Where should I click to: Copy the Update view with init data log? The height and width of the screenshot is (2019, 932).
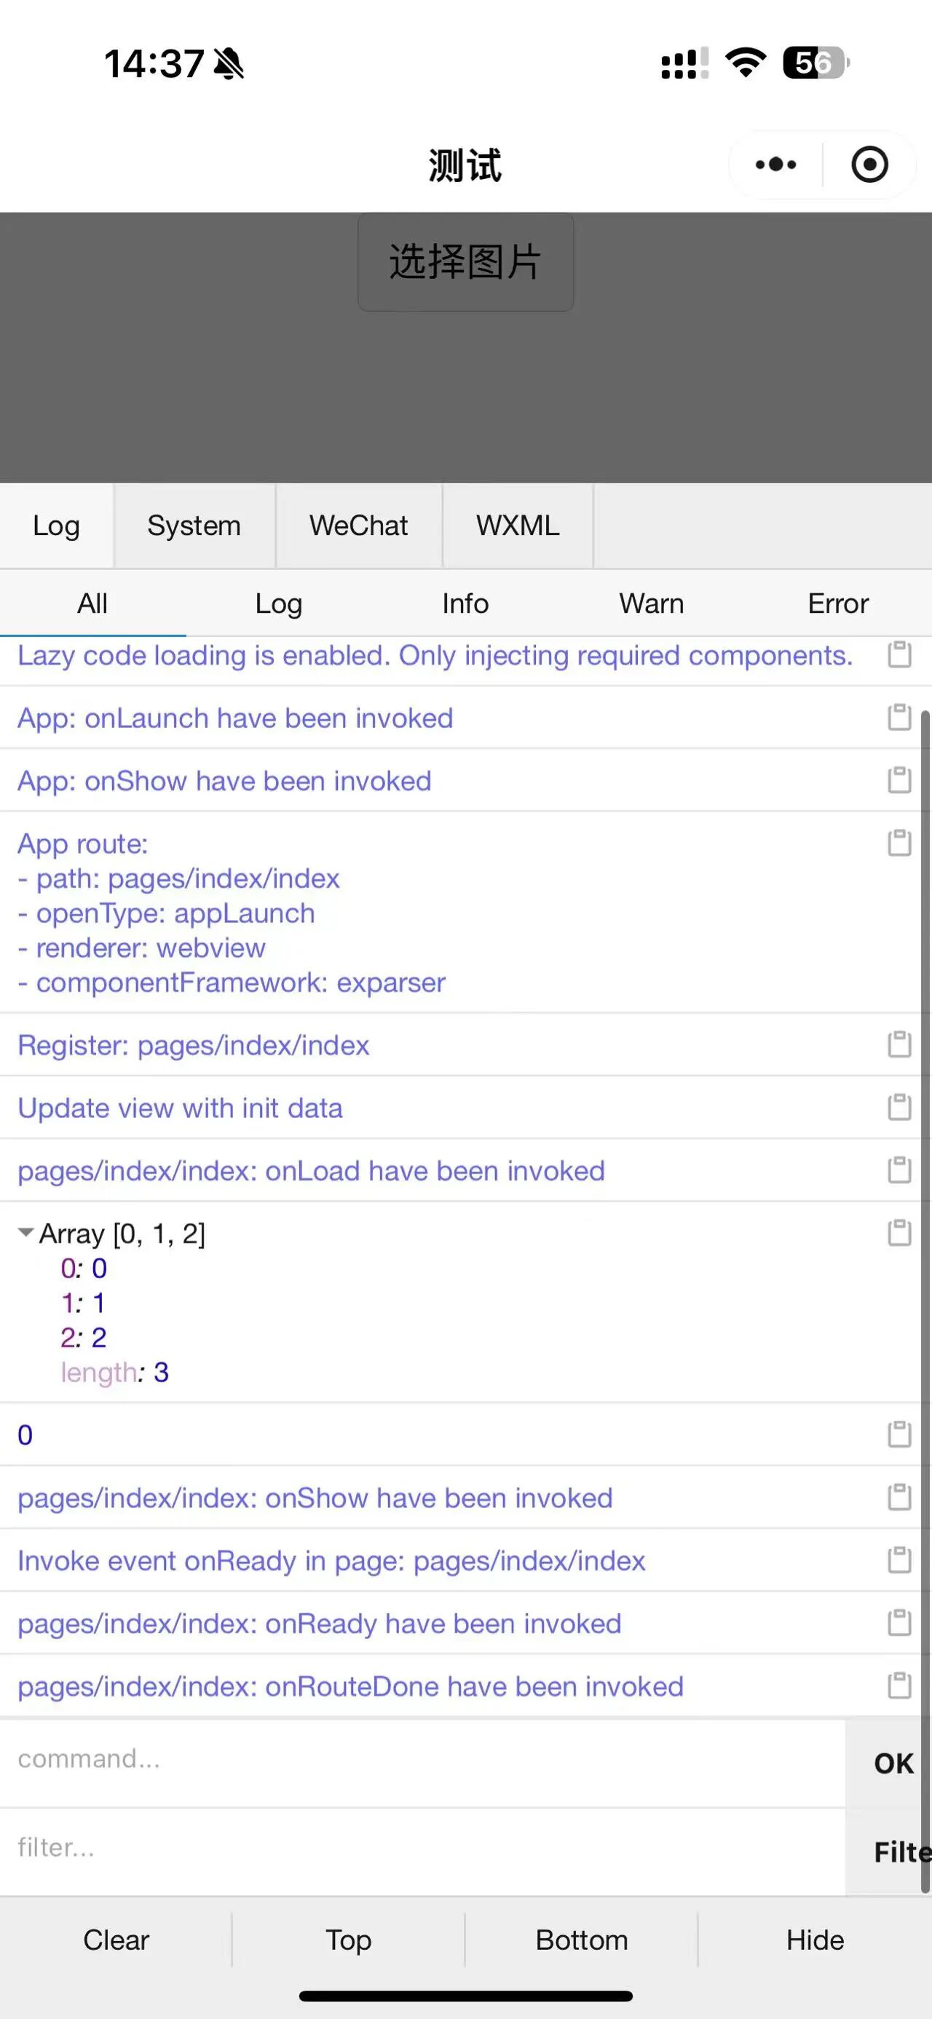click(899, 1107)
